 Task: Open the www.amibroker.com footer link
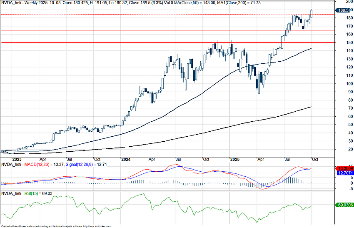97,226
